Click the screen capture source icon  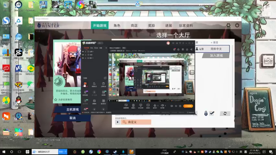[x=126, y=106]
